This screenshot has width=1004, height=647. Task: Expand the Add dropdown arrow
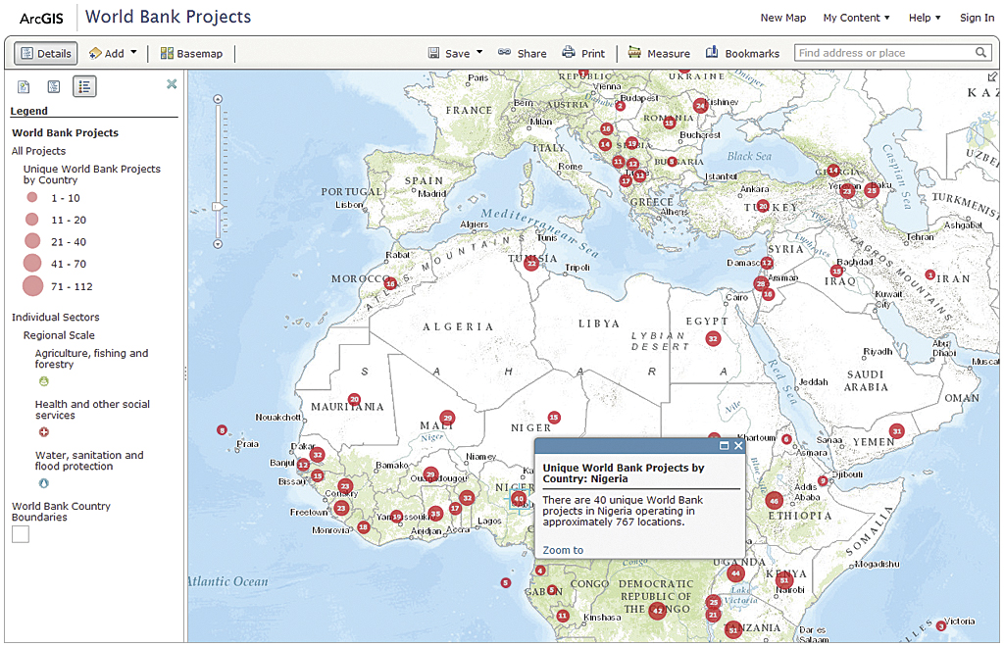pyautogui.click(x=133, y=53)
